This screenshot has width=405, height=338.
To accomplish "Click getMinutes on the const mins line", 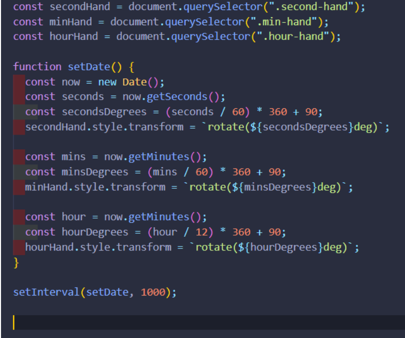I will 158,157.
